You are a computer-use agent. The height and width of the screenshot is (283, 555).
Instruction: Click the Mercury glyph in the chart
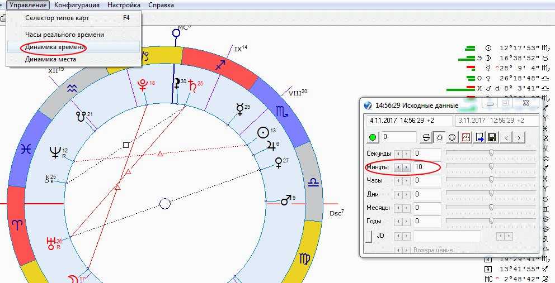point(240,109)
